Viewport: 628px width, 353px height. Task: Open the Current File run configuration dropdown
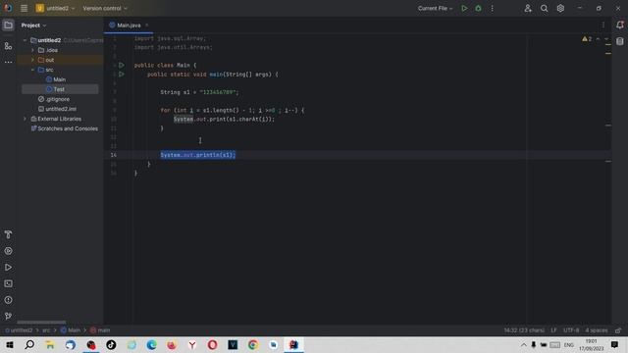(436, 8)
